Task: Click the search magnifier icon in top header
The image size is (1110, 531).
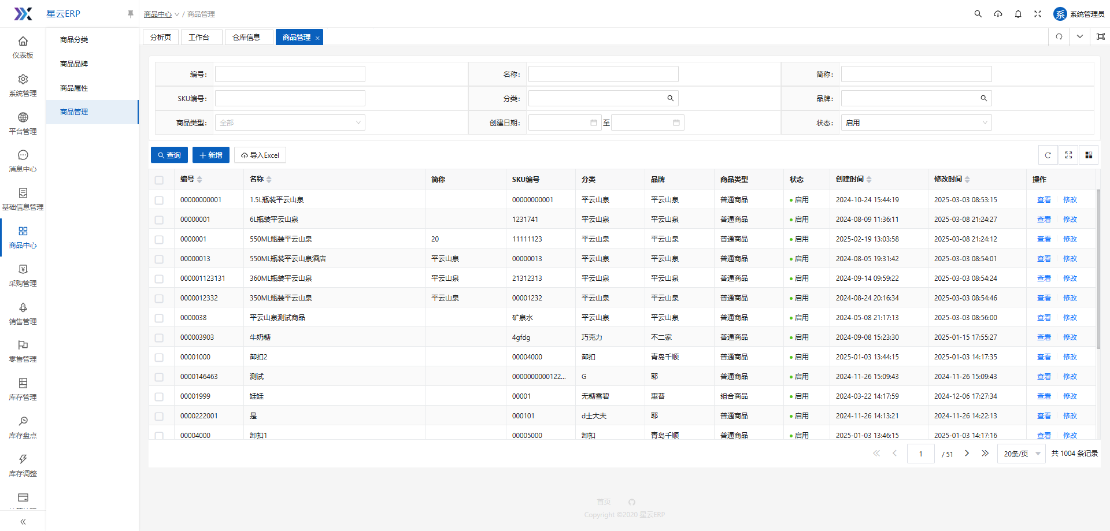Action: (978, 14)
